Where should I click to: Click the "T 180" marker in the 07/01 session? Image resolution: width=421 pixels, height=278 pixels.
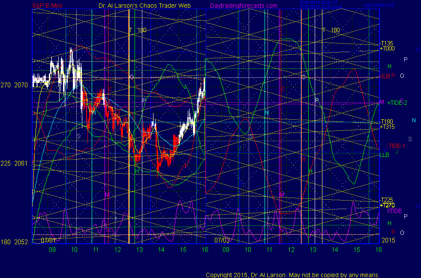(138, 30)
